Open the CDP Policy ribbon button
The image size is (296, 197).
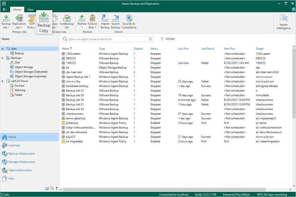pyautogui.click(x=32, y=22)
